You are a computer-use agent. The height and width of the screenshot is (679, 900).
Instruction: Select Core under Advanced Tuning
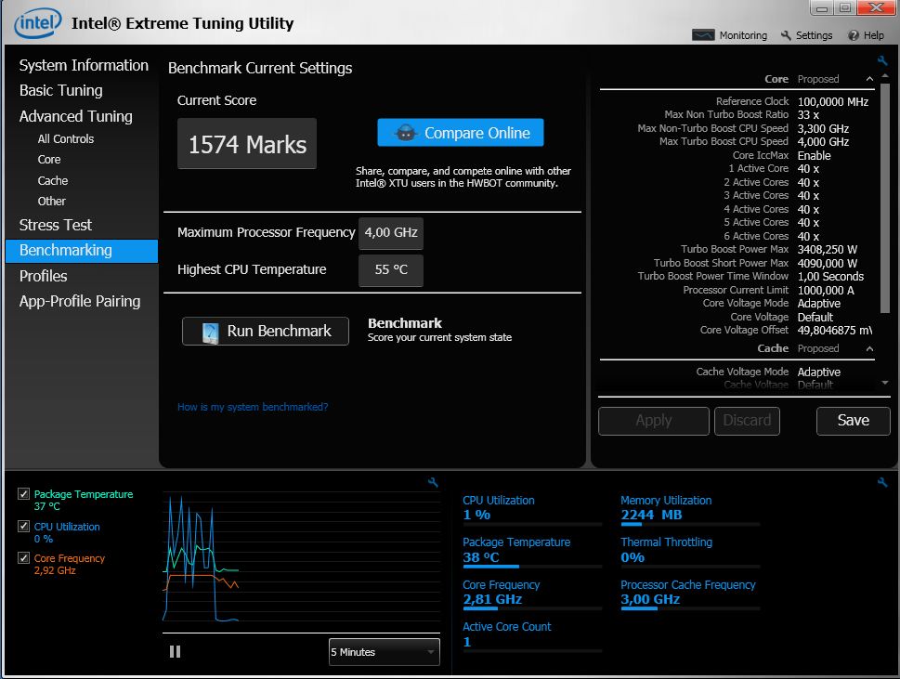point(49,160)
